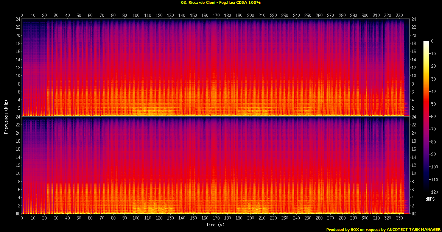Viewport: 442px width, 232px height.
Task: Click the "-60" value on the color scale
Action: (x=433, y=117)
